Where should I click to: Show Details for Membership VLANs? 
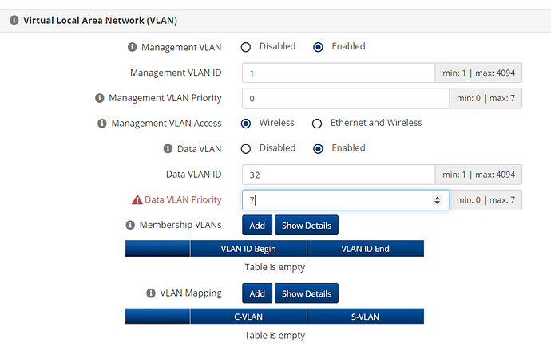[x=307, y=225]
